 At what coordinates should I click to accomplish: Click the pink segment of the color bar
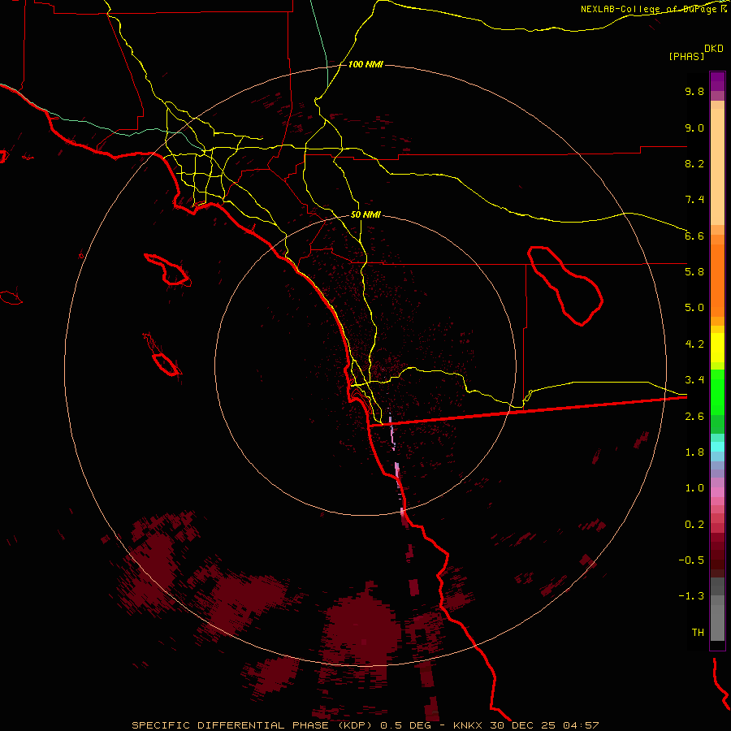pyautogui.click(x=717, y=492)
